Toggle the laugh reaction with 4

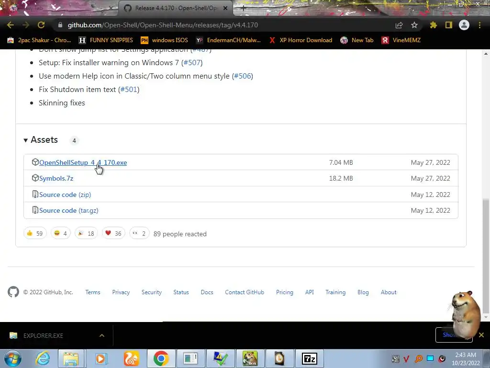point(61,233)
